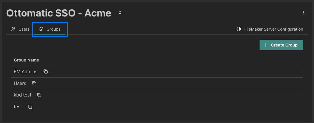Select the Users group in the list
This screenshot has width=314, height=123.
(x=20, y=83)
